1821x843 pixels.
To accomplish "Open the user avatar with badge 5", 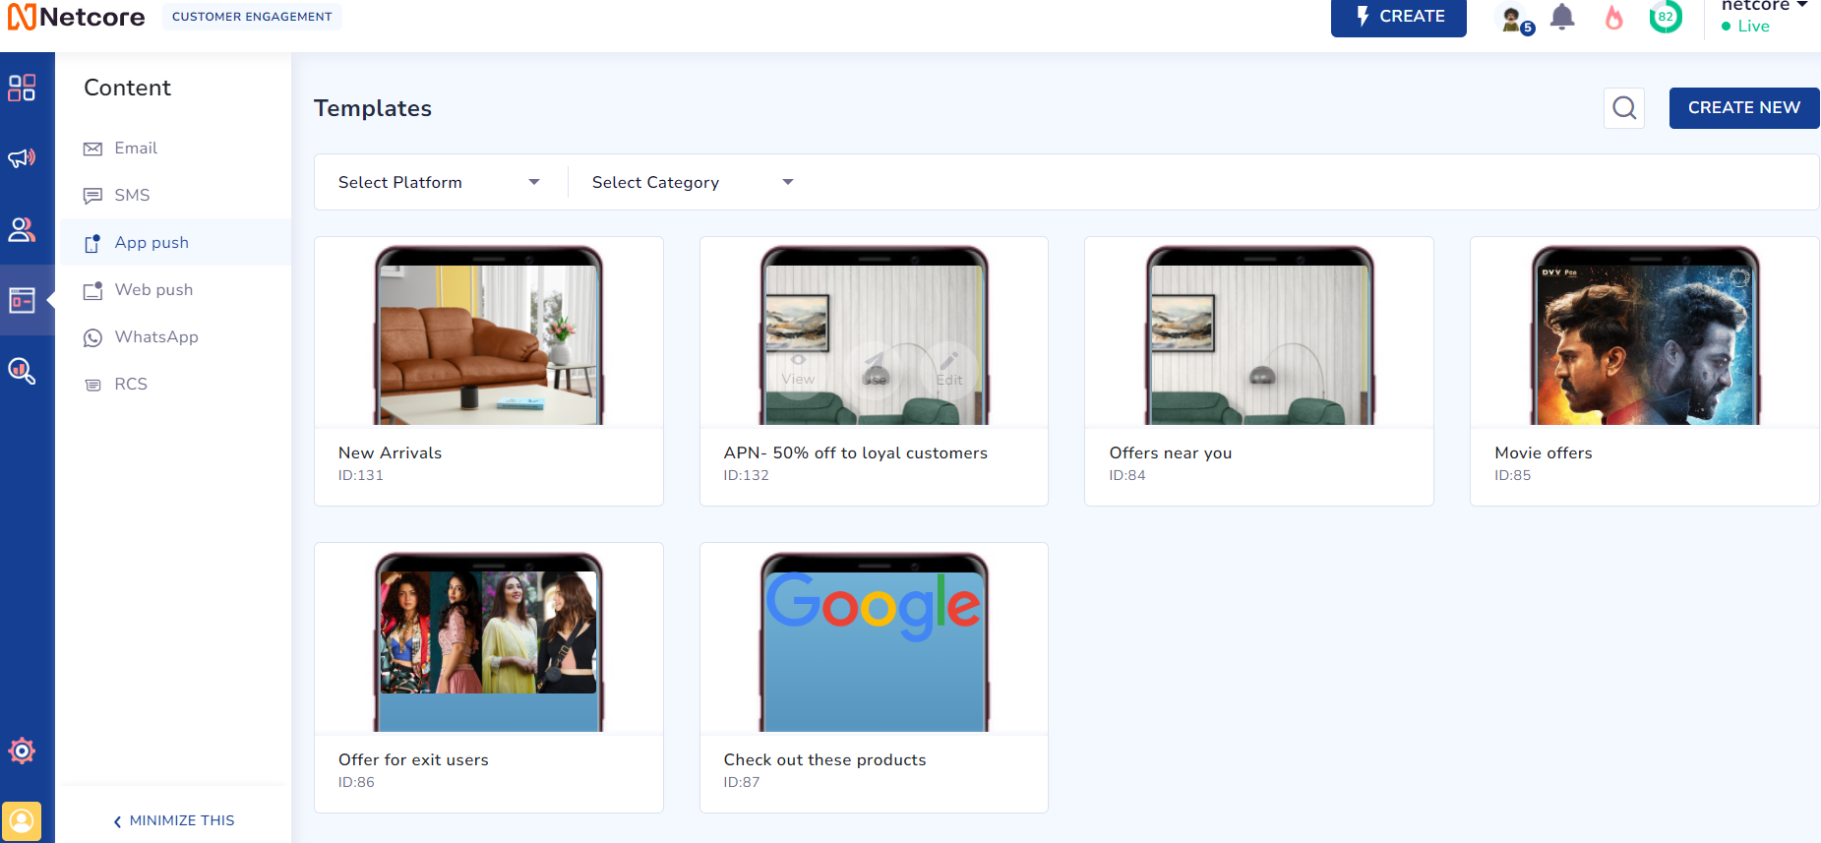I will (1515, 19).
